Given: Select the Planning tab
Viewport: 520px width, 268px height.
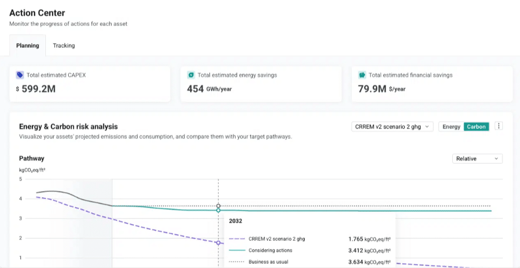Looking at the screenshot, I should coord(28,45).
